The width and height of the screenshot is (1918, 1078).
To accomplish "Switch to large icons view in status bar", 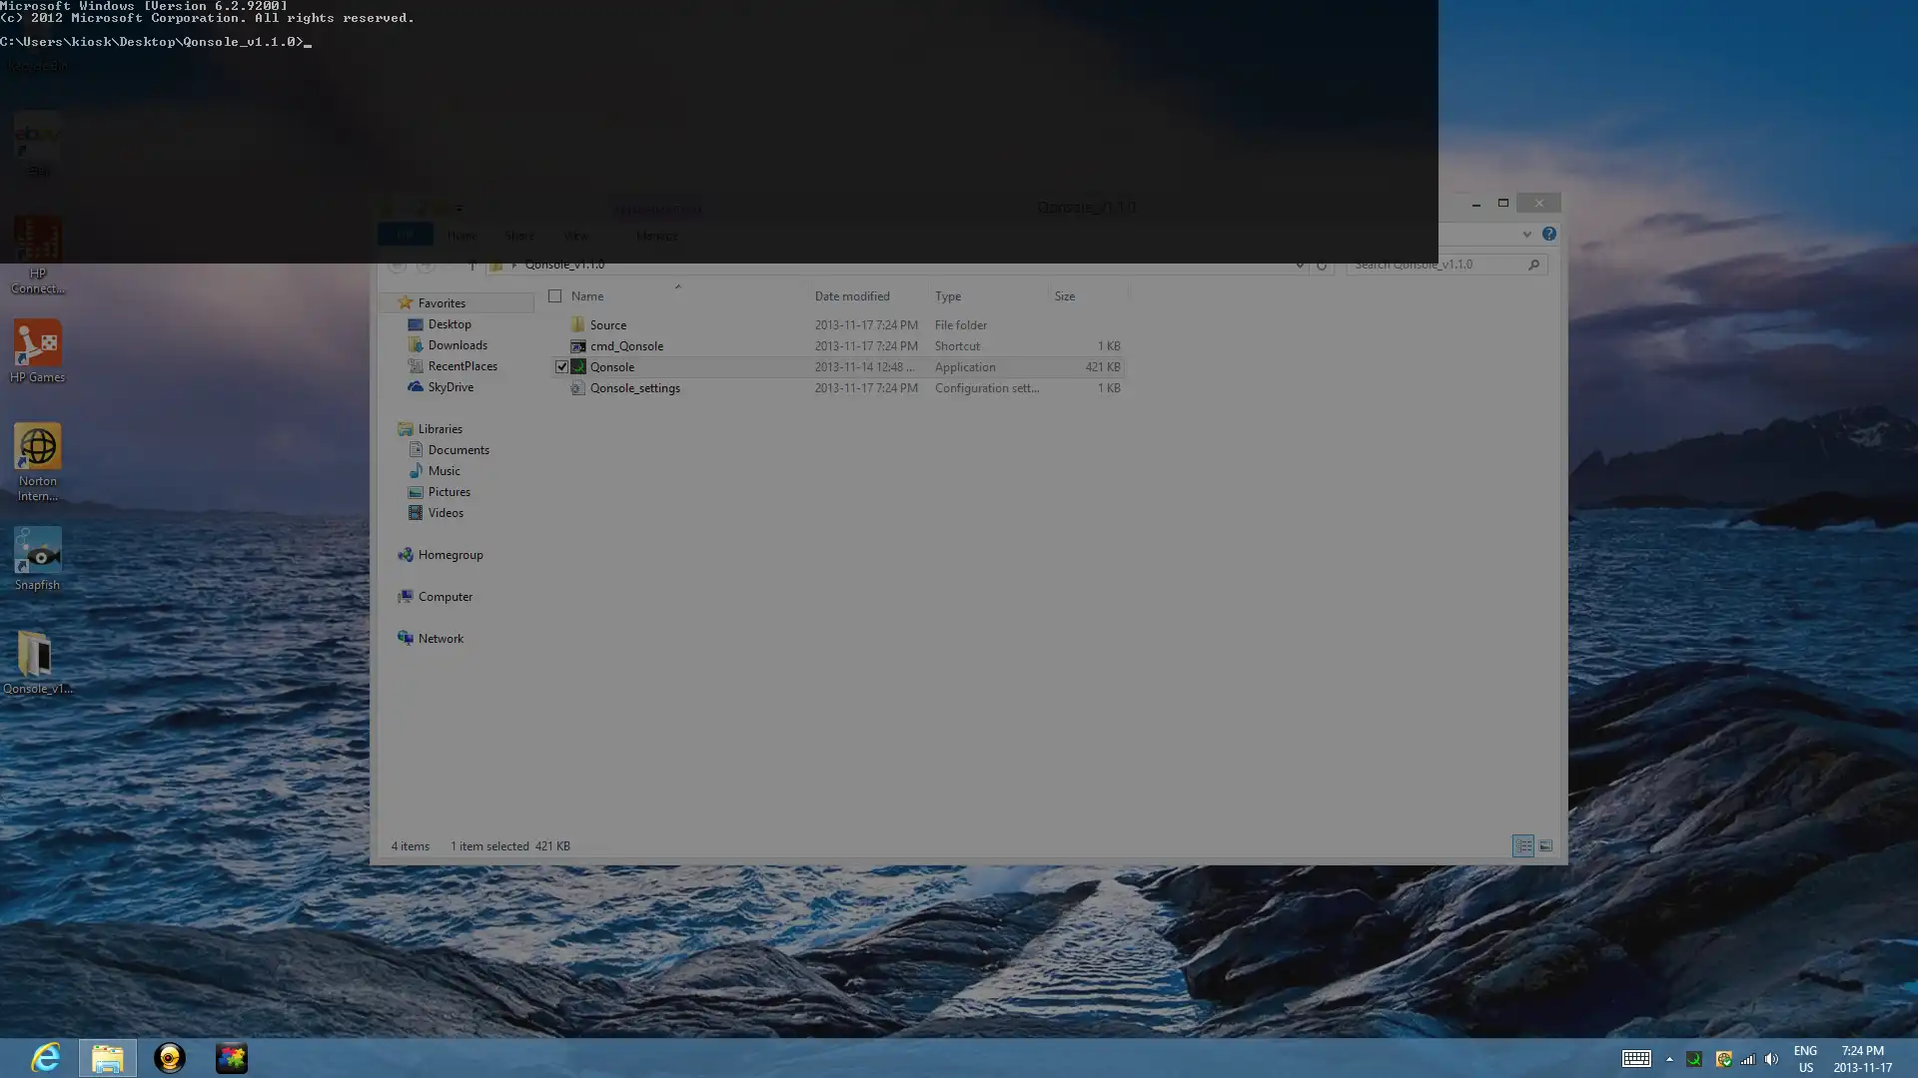I will pyautogui.click(x=1545, y=845).
